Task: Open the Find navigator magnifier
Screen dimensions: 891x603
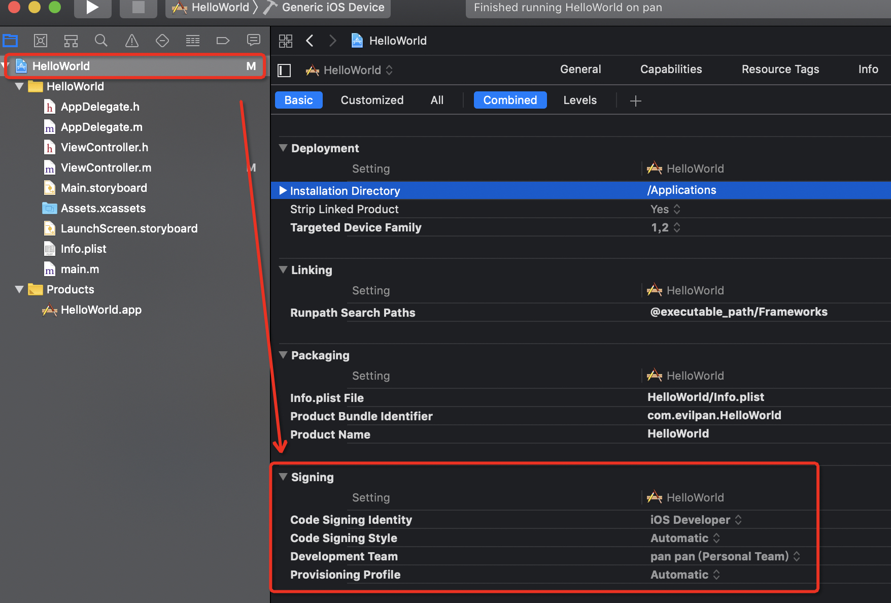Action: click(x=101, y=41)
